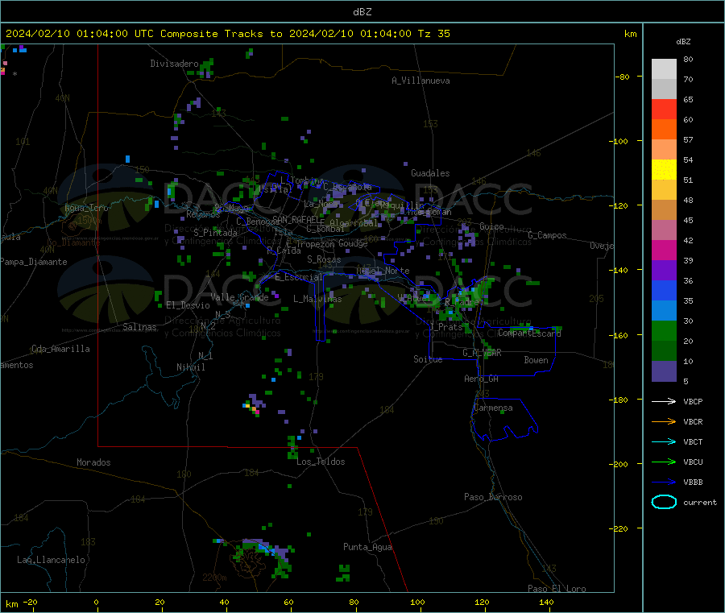
Task: Click the 'Composite Tracks to' header text
Action: [221, 34]
